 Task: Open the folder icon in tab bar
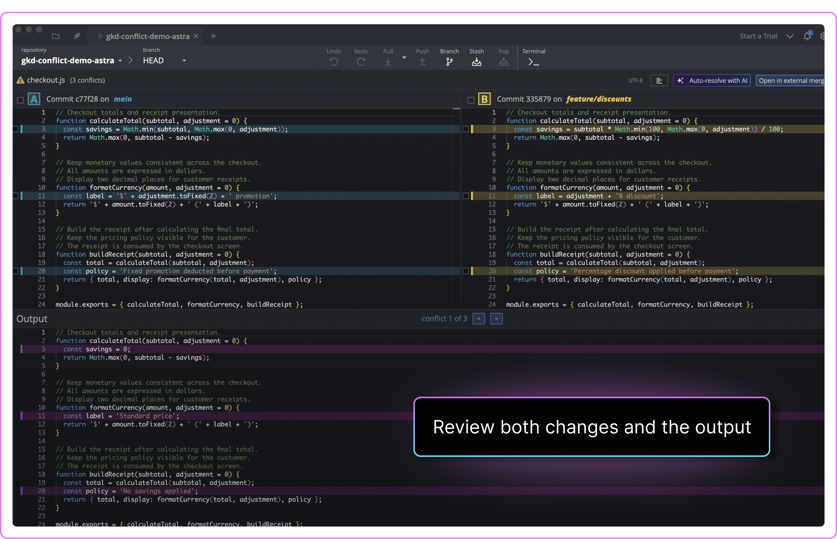coord(56,36)
